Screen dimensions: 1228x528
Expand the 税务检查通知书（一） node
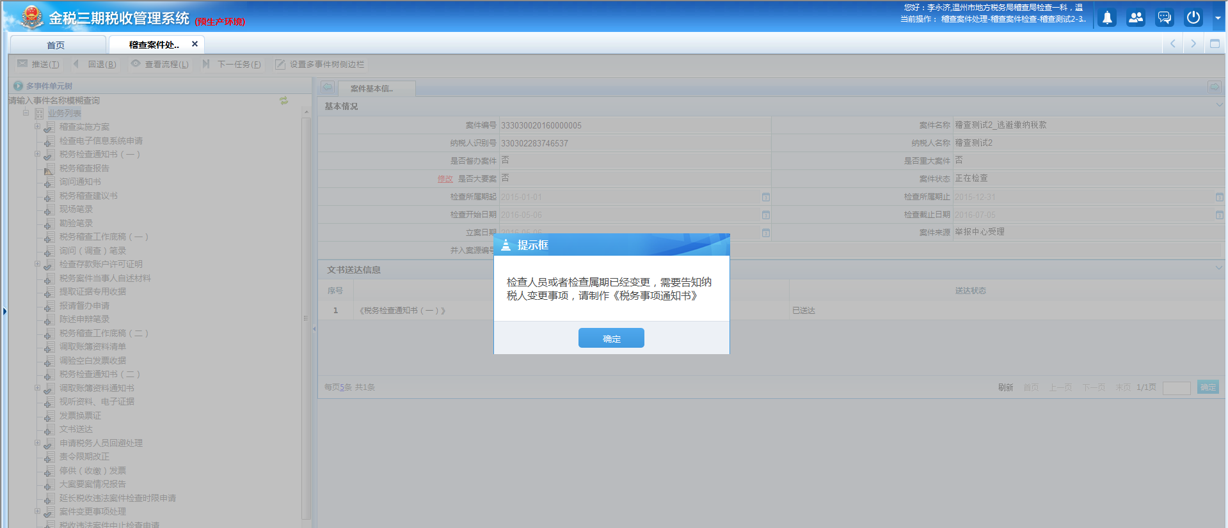pyautogui.click(x=37, y=153)
